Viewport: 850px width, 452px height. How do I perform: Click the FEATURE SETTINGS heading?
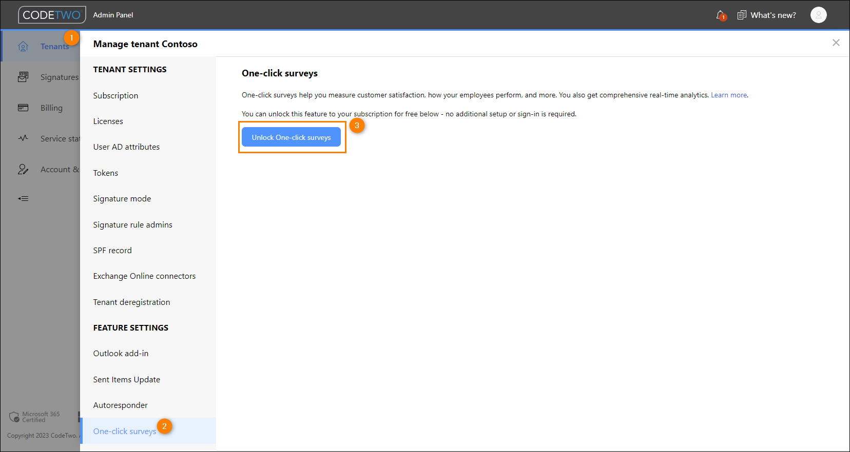click(130, 327)
